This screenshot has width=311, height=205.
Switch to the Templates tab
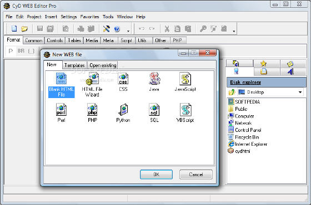(74, 65)
